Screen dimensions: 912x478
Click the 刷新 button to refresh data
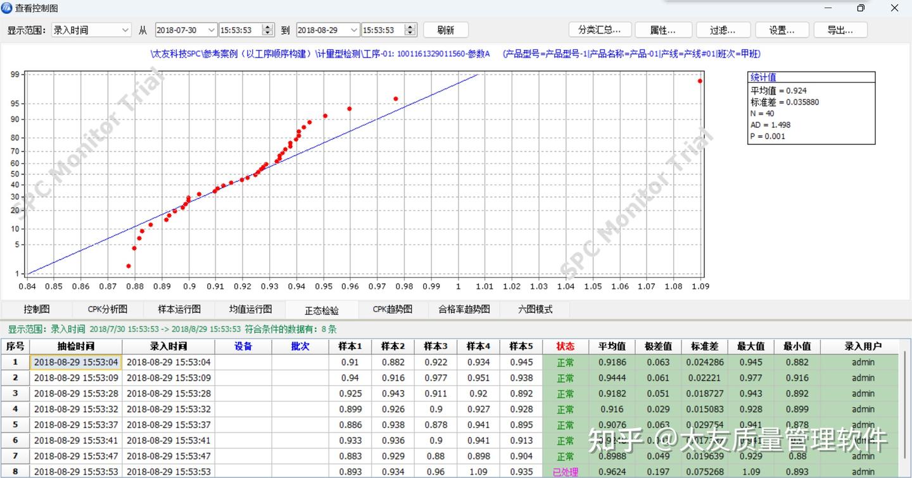[x=445, y=29]
